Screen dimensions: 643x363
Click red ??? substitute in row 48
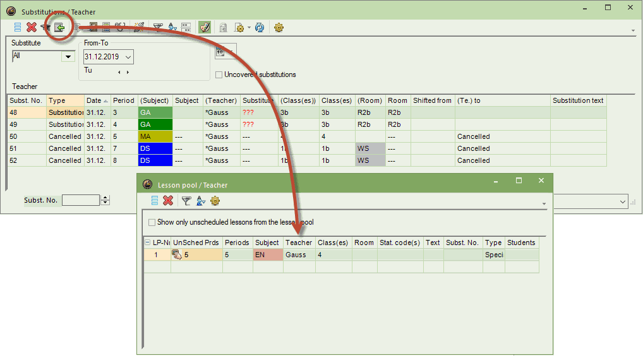(x=248, y=112)
